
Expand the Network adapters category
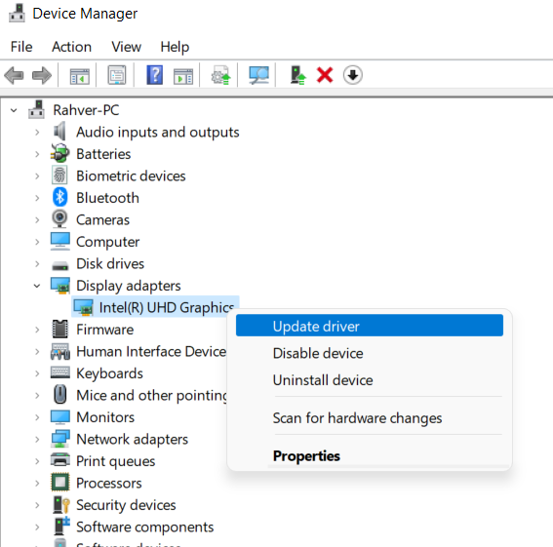37,439
